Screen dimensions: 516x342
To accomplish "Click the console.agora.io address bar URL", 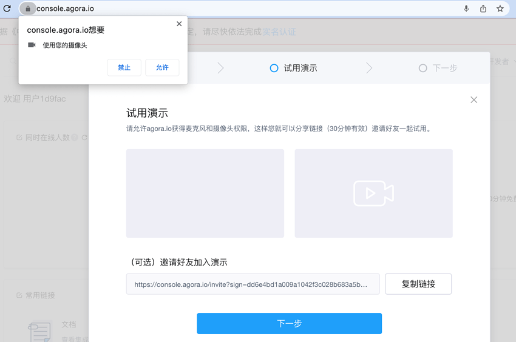I will 65,8.
